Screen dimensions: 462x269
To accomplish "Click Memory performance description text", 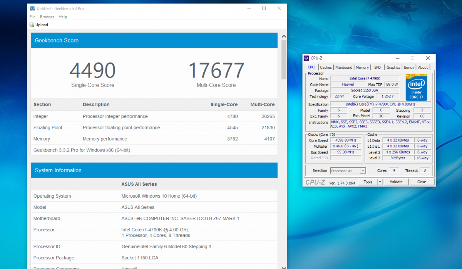I will pos(105,139).
